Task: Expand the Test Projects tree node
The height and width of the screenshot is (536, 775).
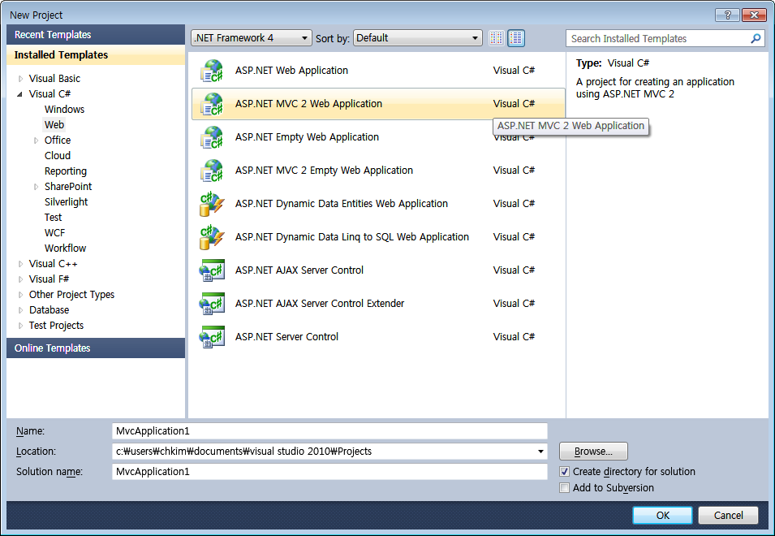Action: (x=20, y=326)
